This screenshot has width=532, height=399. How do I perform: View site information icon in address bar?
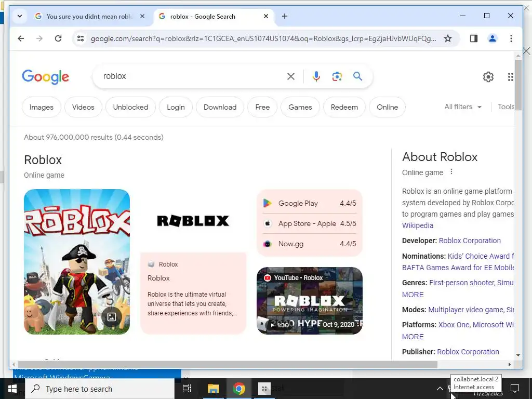(x=81, y=38)
